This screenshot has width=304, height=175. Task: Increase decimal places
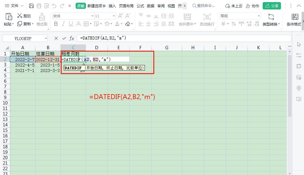[x=249, y=24]
